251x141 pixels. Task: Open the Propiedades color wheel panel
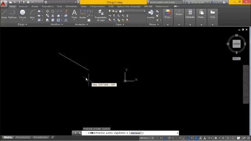pos(168,14)
